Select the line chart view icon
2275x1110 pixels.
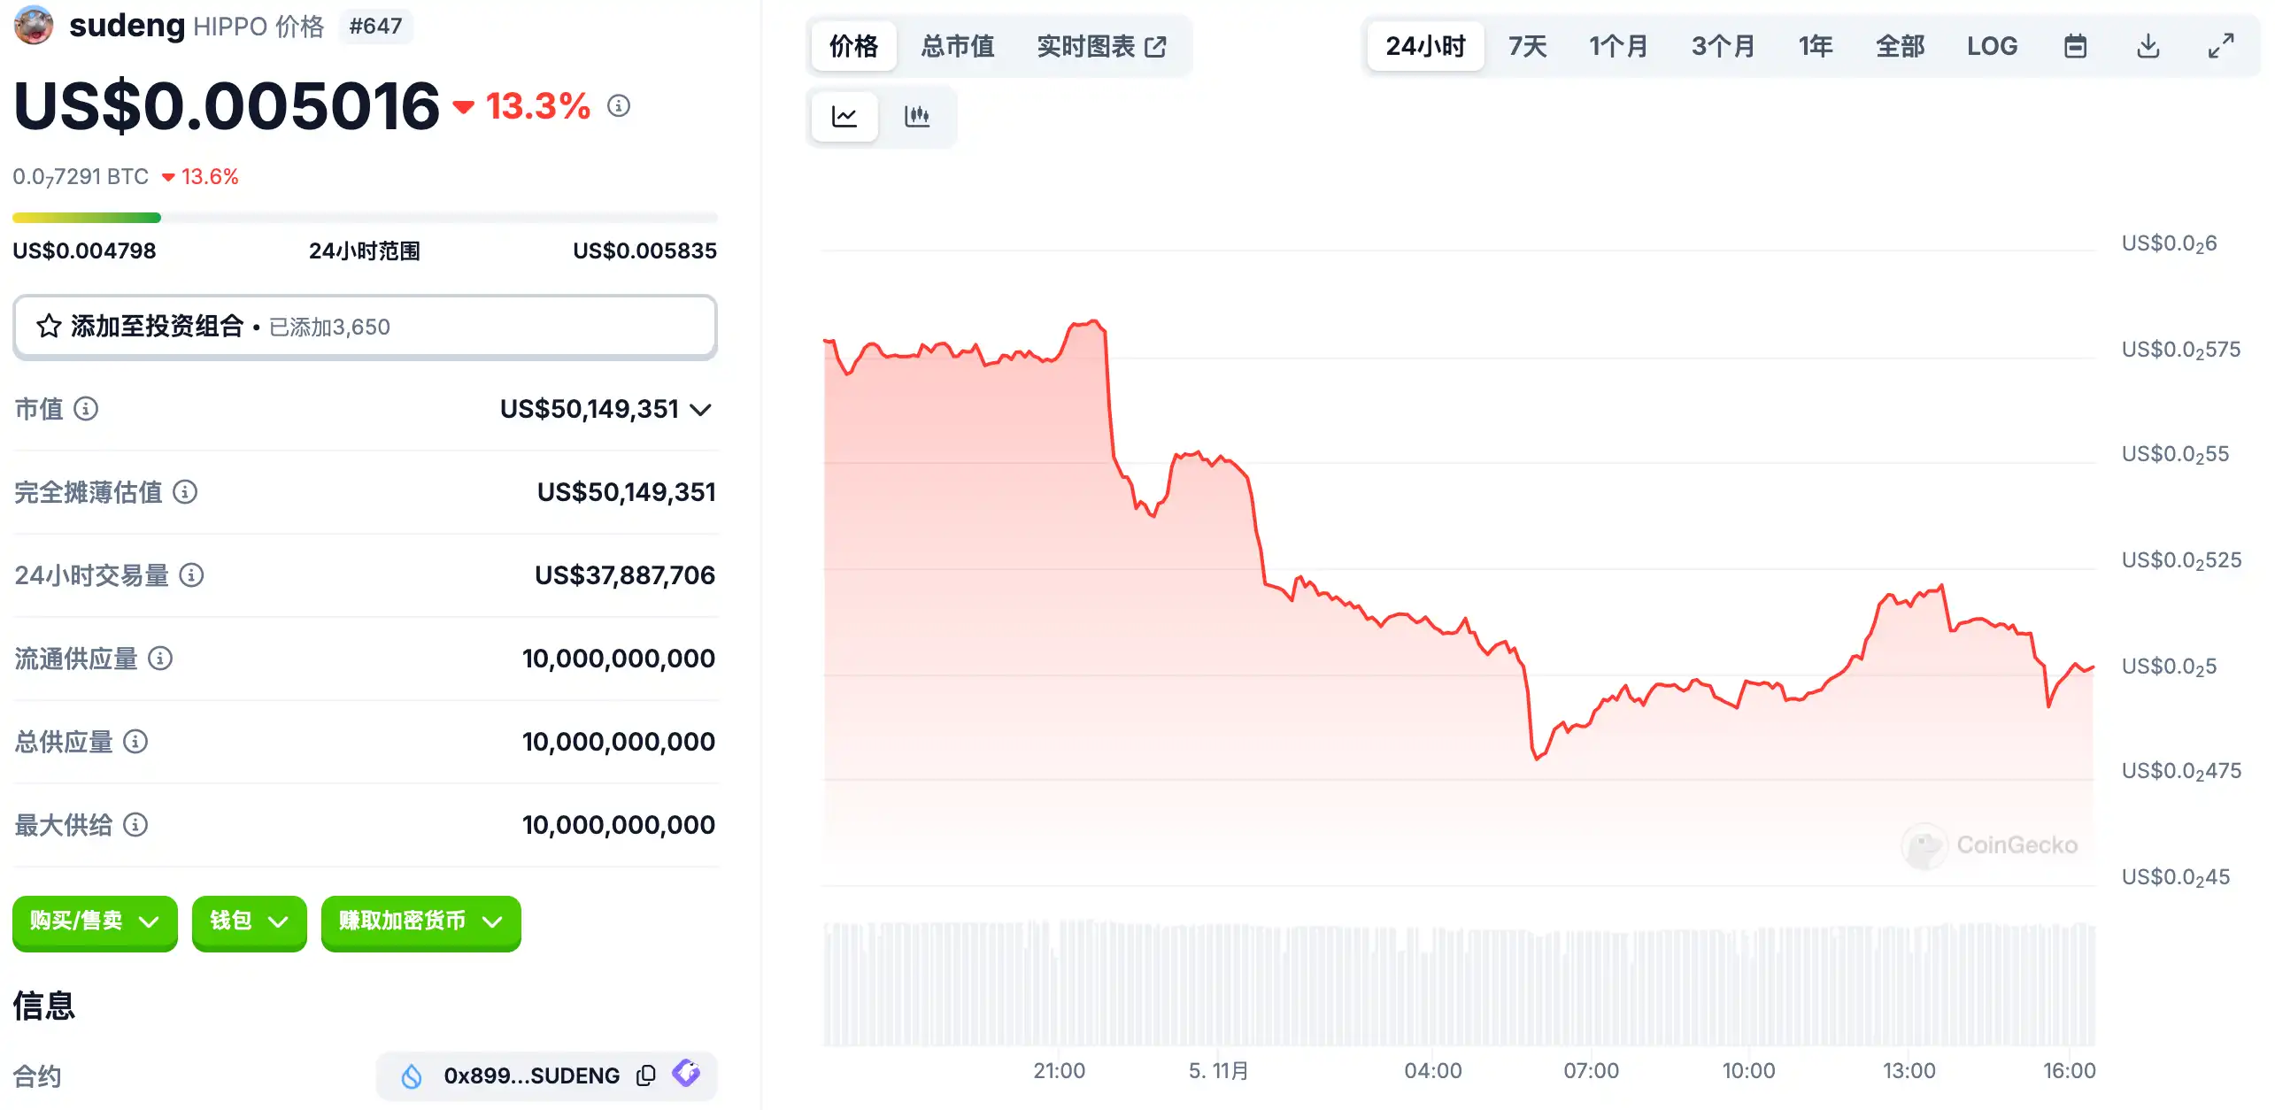(844, 116)
